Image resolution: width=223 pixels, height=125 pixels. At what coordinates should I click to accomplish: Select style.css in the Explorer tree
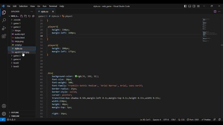coord(18,49)
